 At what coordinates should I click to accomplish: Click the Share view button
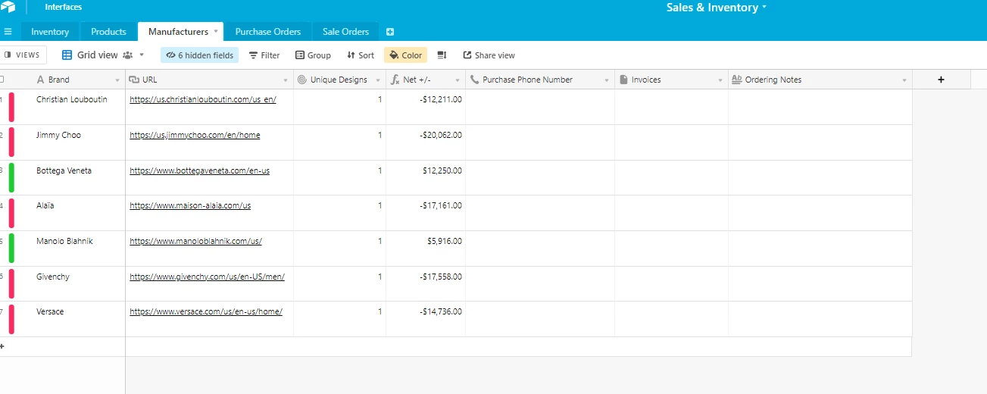[489, 55]
